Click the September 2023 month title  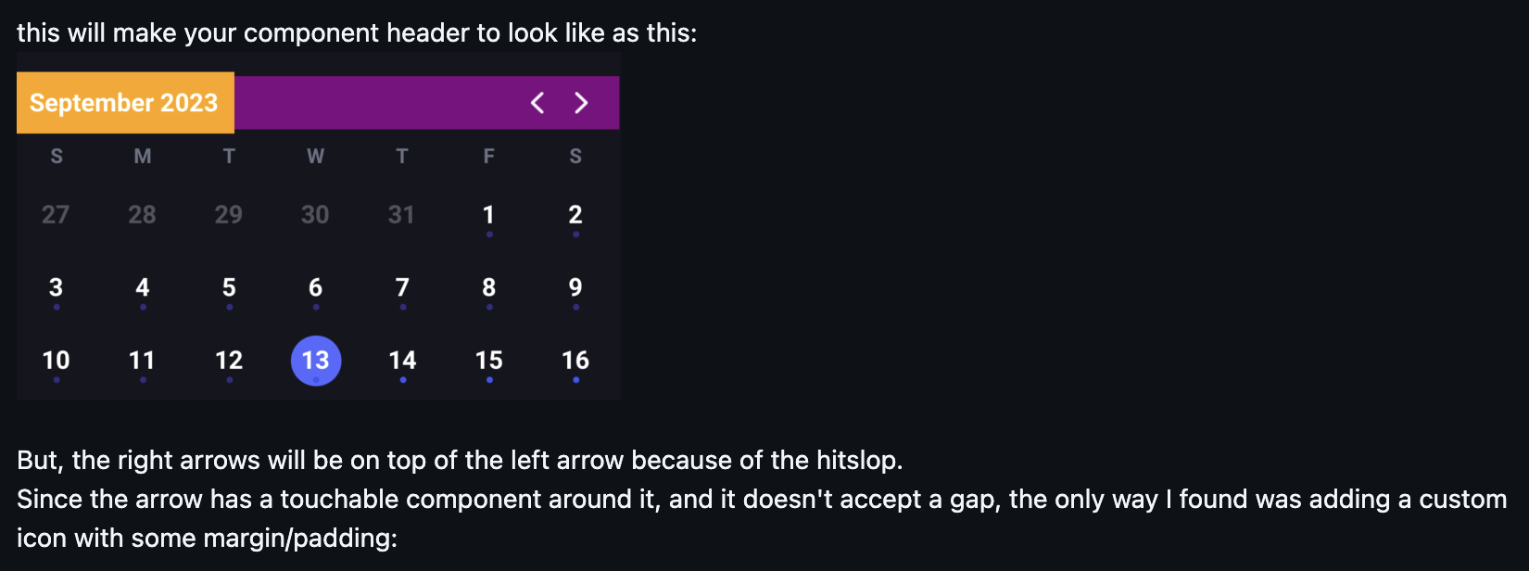point(124,103)
